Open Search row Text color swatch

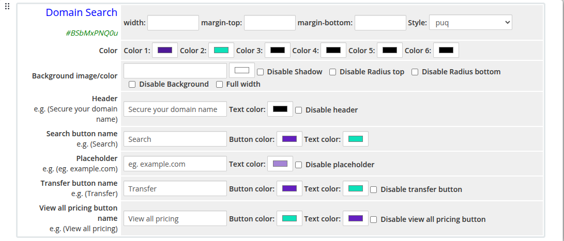tap(356, 139)
